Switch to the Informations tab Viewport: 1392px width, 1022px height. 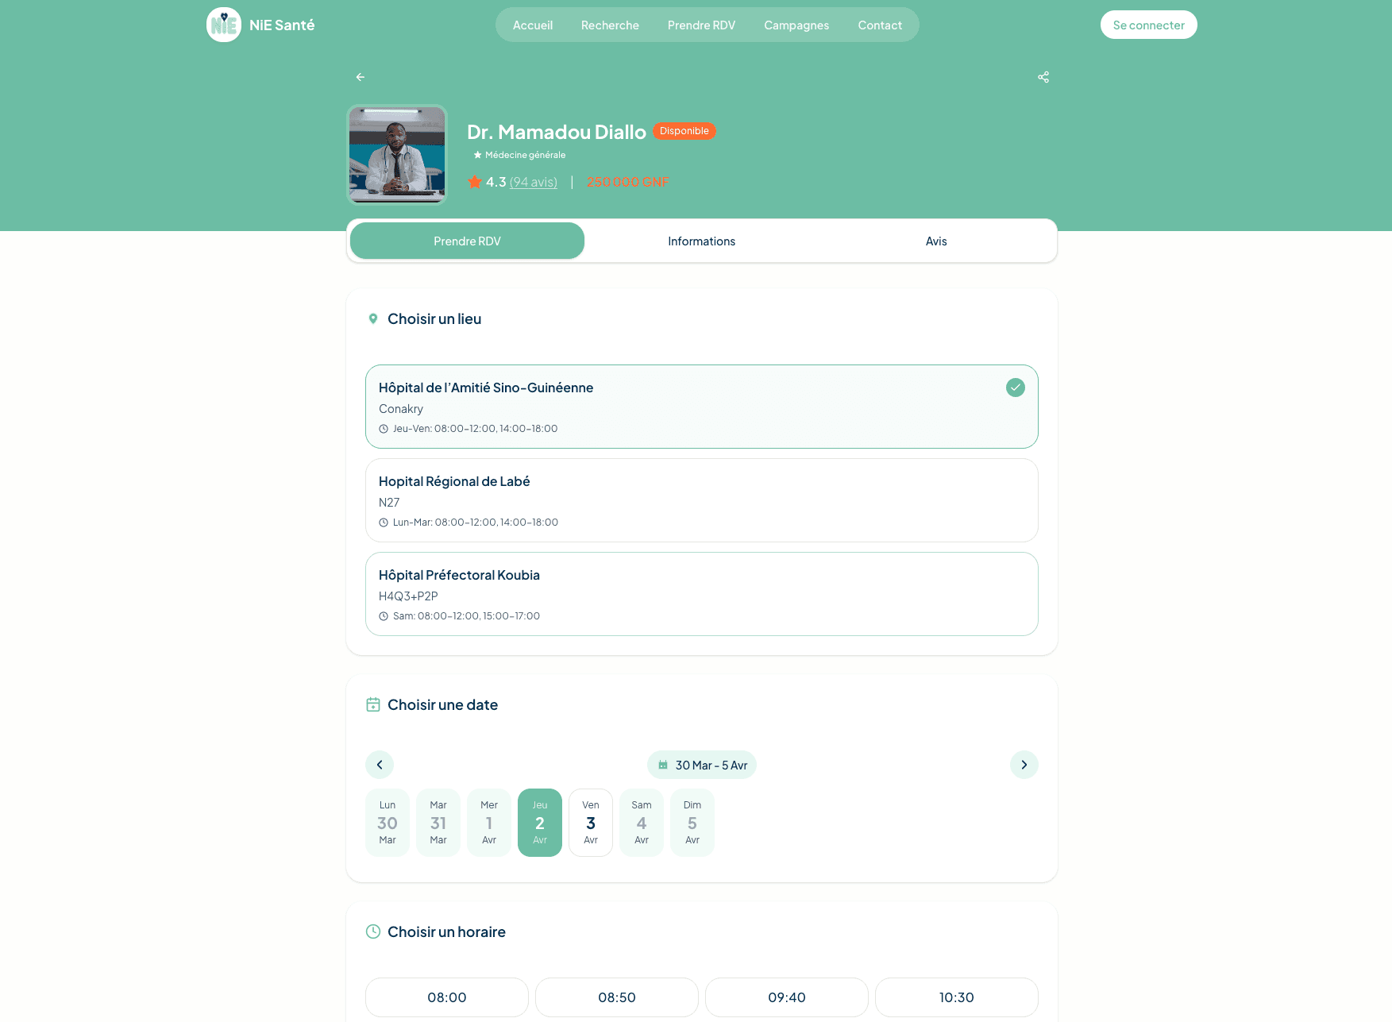(702, 241)
